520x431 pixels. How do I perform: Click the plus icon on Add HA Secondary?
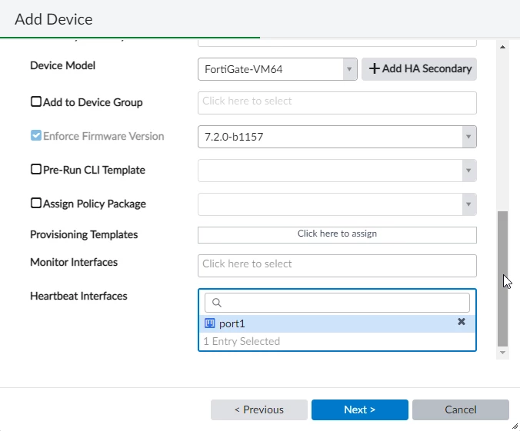tap(374, 68)
